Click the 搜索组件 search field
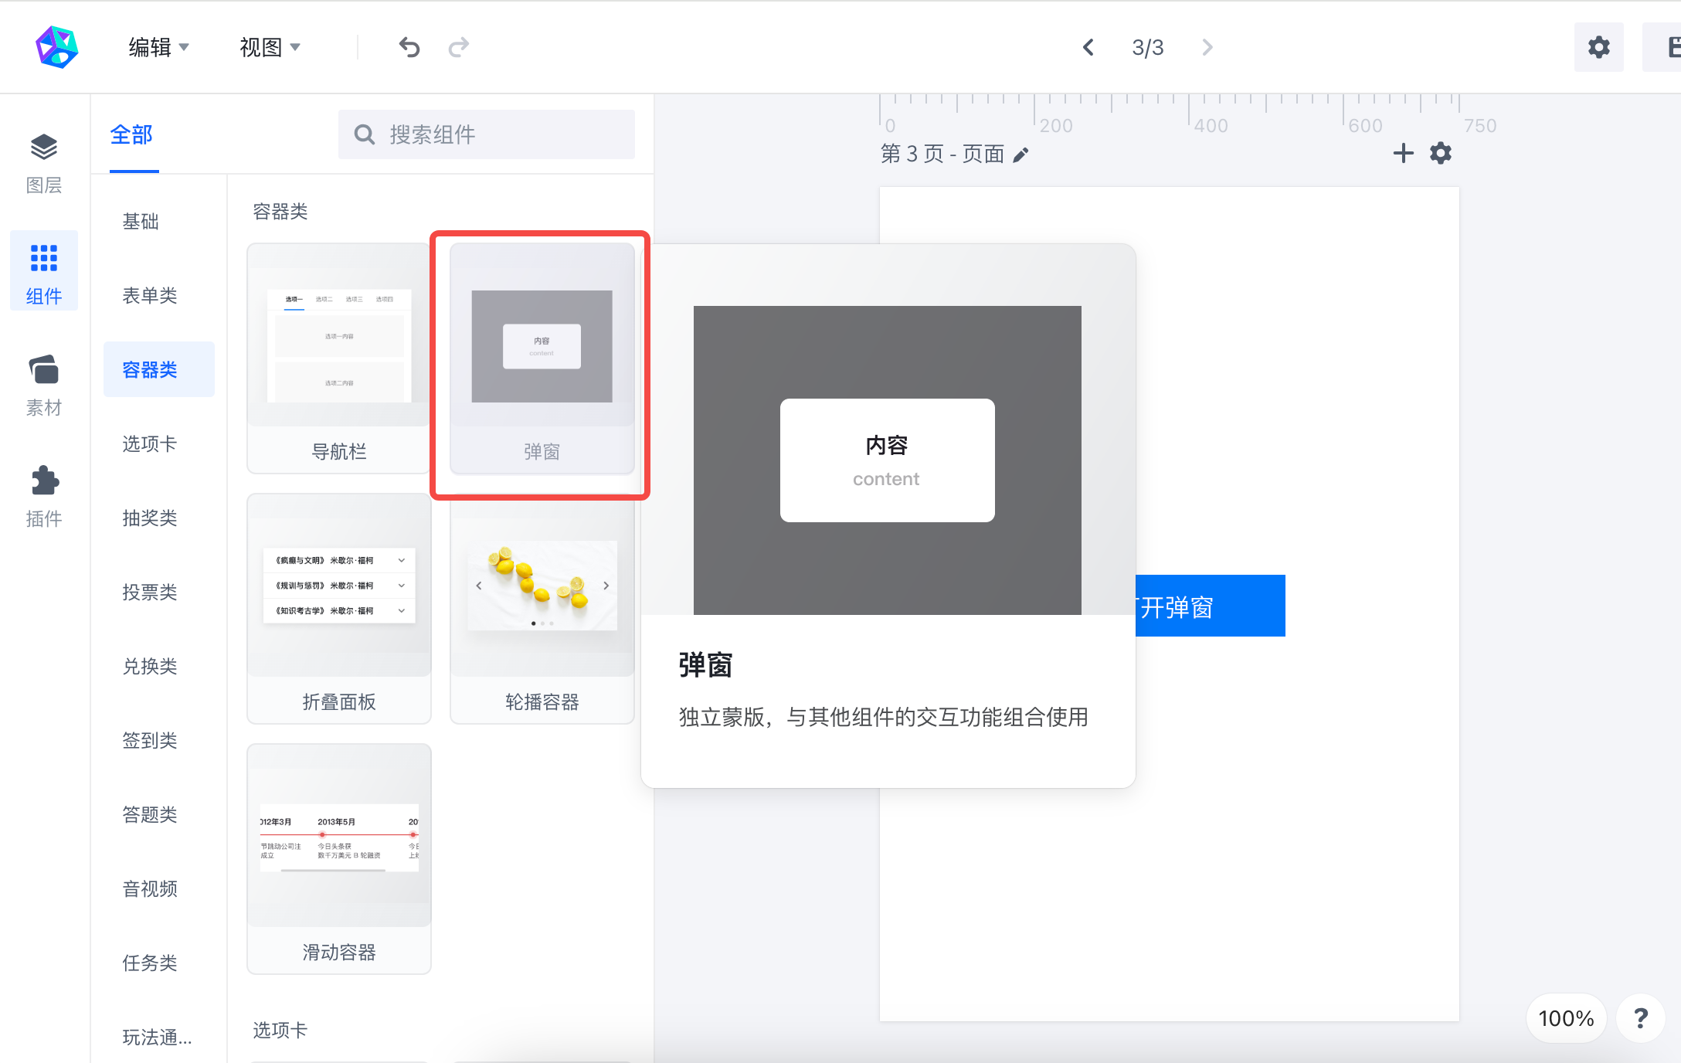The height and width of the screenshot is (1063, 1681). tap(487, 134)
